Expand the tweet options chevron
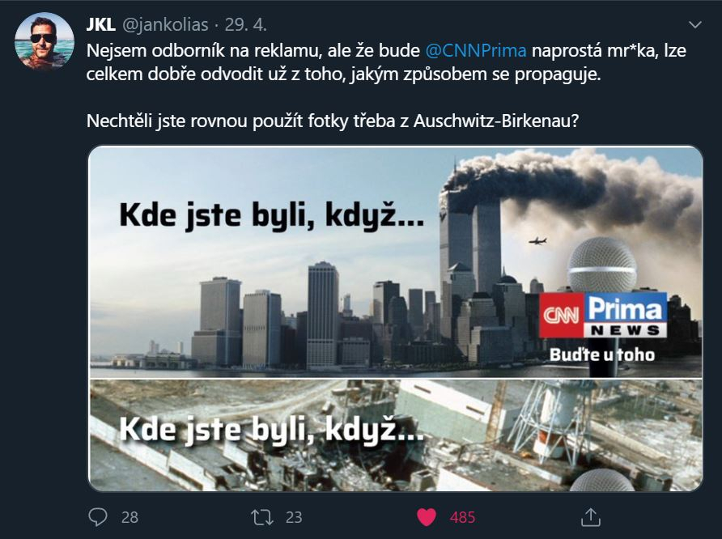Screen dimensions: 722x539 tap(694, 25)
